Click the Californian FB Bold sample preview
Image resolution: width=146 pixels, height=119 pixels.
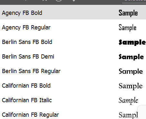[131, 86]
